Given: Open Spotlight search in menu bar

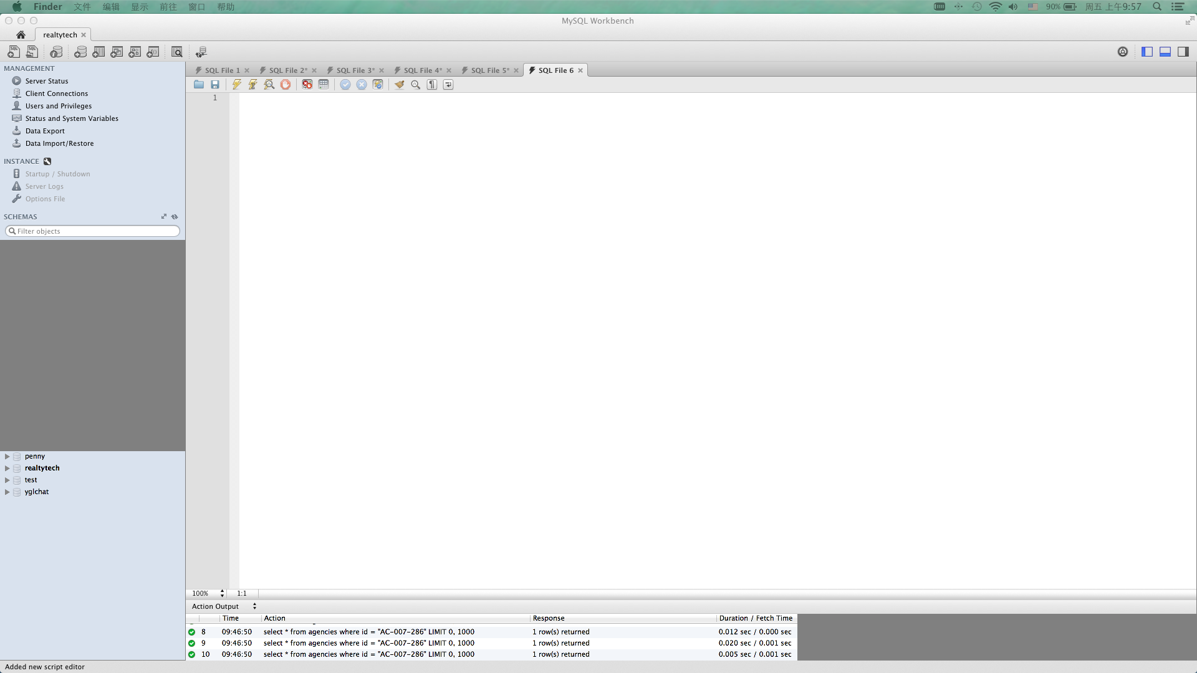Looking at the screenshot, I should [1157, 7].
